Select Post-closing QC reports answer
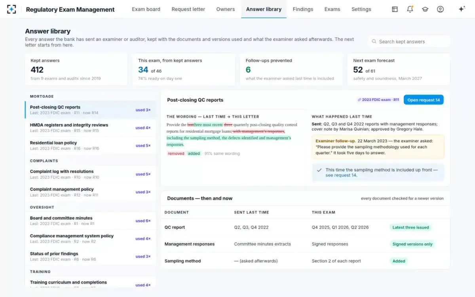475x297 pixels. click(x=90, y=110)
